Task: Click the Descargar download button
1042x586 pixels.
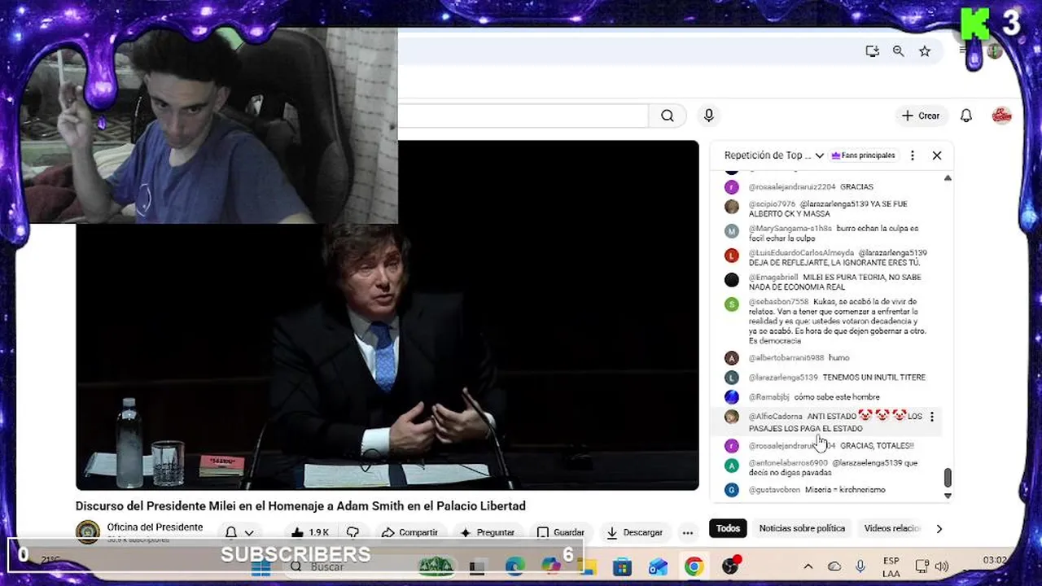Action: tap(634, 532)
